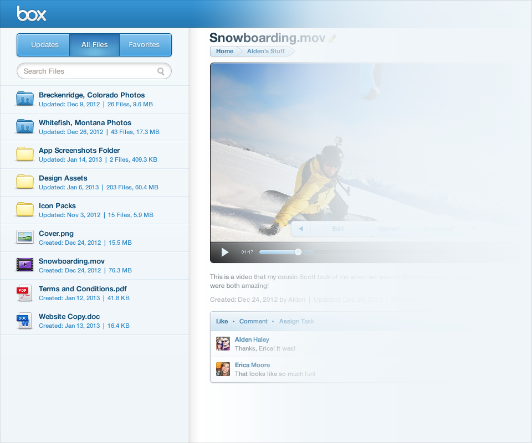
Task: Like the Snowboarding video
Action: (222, 321)
